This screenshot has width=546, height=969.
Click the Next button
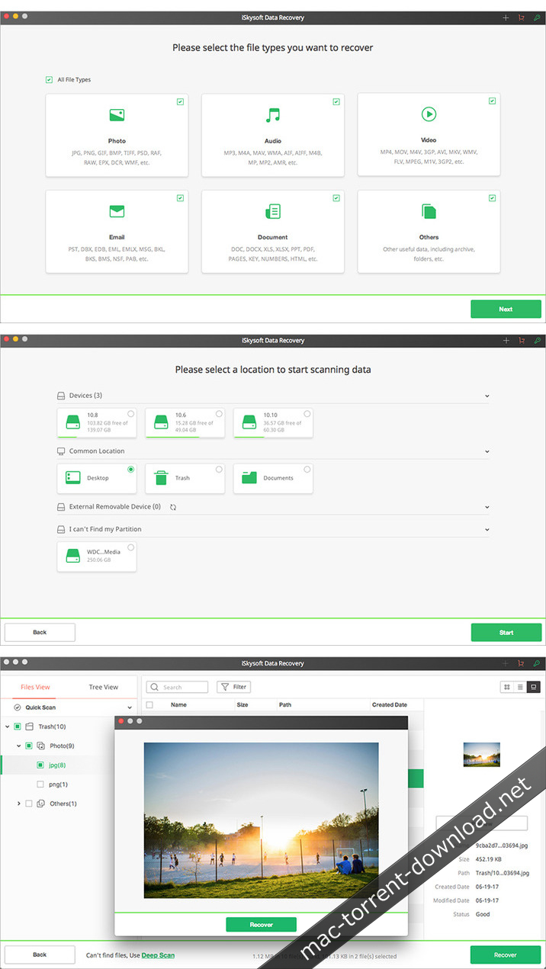tap(506, 309)
